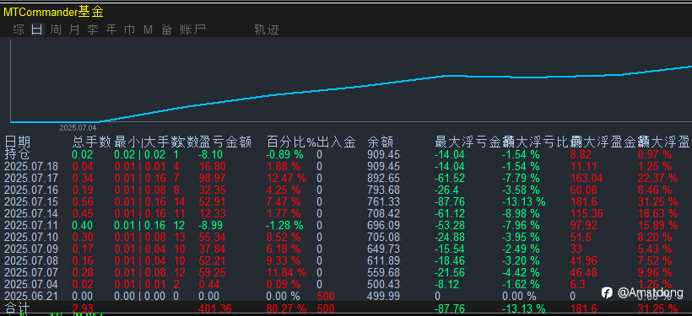Click the 559.68 balance value
This screenshot has width=692, height=316.
click(383, 273)
